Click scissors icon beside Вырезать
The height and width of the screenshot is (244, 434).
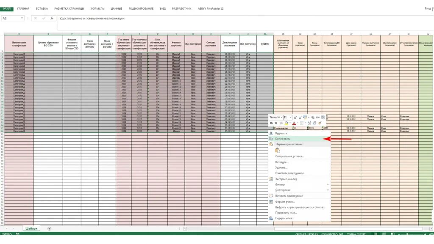tap(271, 133)
